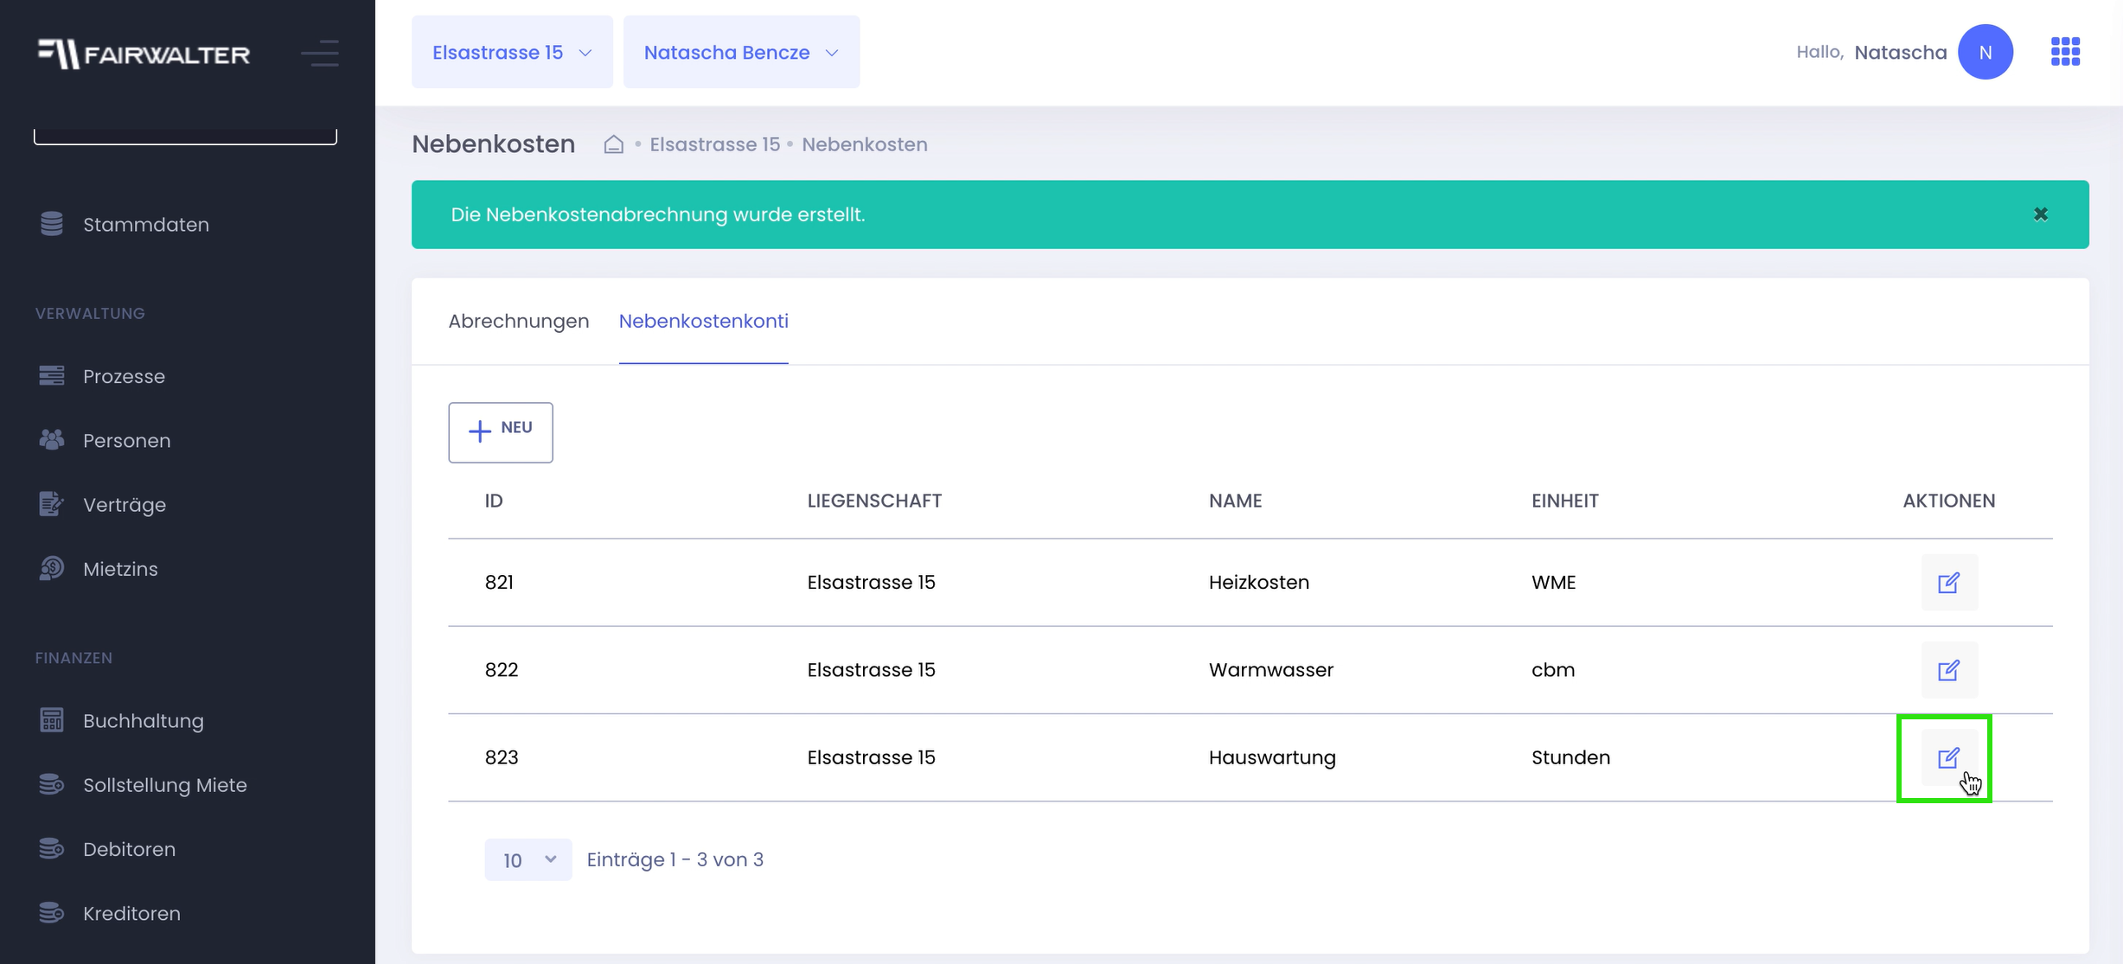Open Buchhaltung in the sidebar
This screenshot has height=964, width=2123.
(x=144, y=721)
